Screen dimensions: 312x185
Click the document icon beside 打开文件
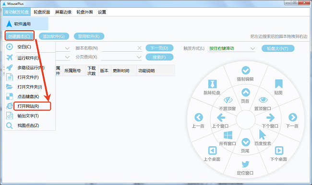[x=9, y=77]
